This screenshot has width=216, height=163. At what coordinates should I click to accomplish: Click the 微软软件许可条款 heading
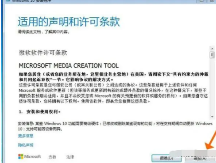coord(43,53)
